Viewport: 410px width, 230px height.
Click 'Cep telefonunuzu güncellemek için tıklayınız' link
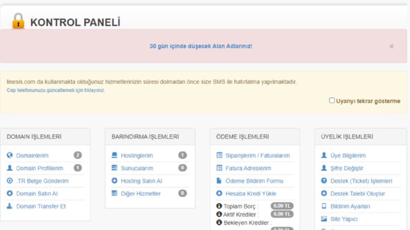(56, 90)
